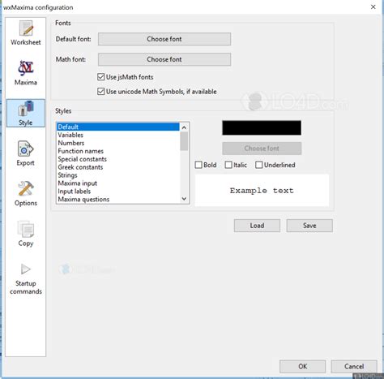
Task: Enable the Italic checkbox
Action: click(228, 165)
